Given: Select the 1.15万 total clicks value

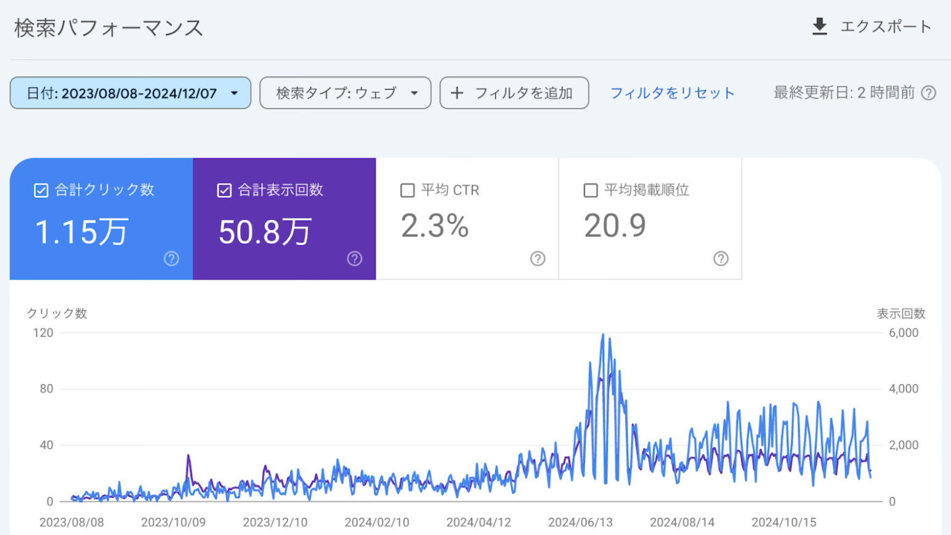Looking at the screenshot, I should pyautogui.click(x=81, y=232).
